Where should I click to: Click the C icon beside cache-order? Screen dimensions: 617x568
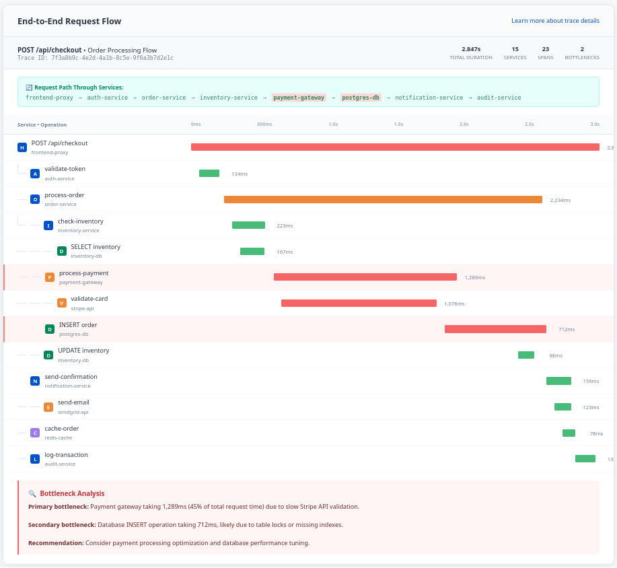tap(35, 433)
